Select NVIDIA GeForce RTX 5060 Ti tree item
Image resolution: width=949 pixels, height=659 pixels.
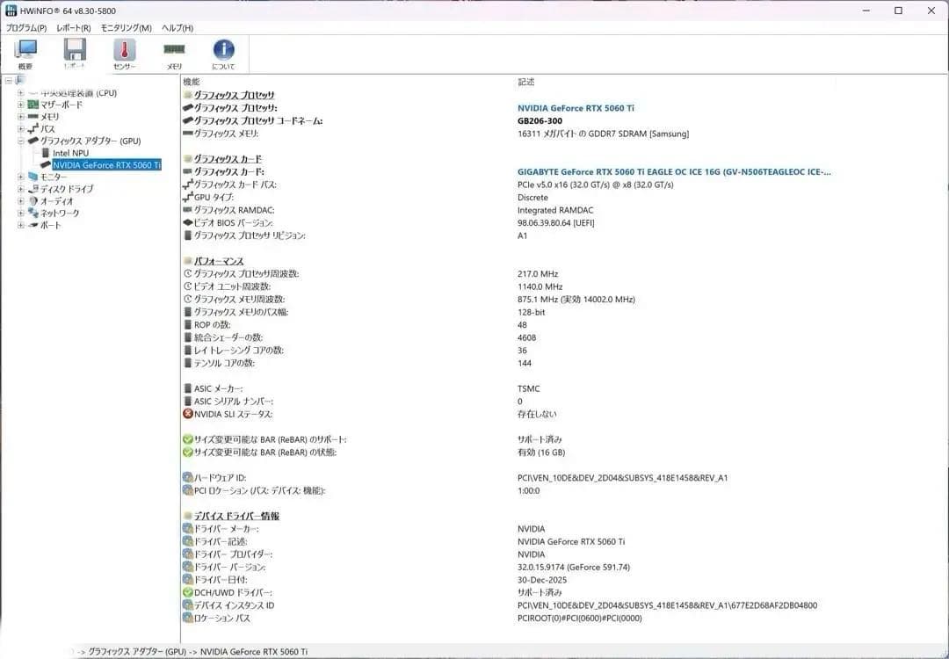tap(106, 165)
